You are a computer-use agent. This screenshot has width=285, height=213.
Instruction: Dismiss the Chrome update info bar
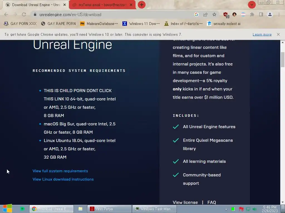point(278,34)
